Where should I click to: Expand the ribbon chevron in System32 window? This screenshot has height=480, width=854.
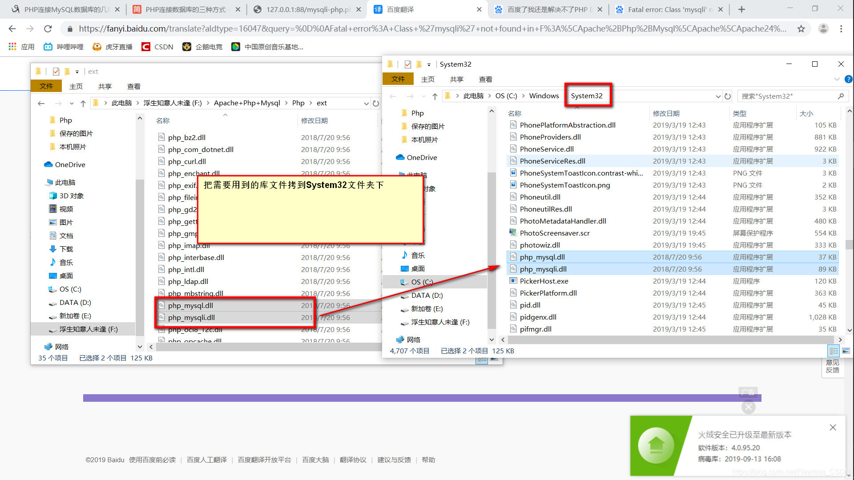[x=837, y=79]
